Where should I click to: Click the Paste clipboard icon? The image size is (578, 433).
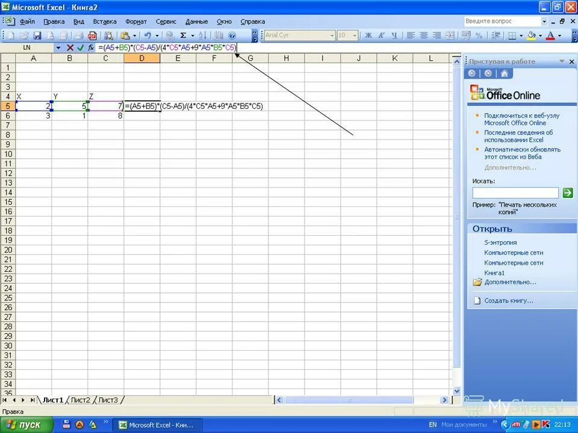[x=125, y=35]
